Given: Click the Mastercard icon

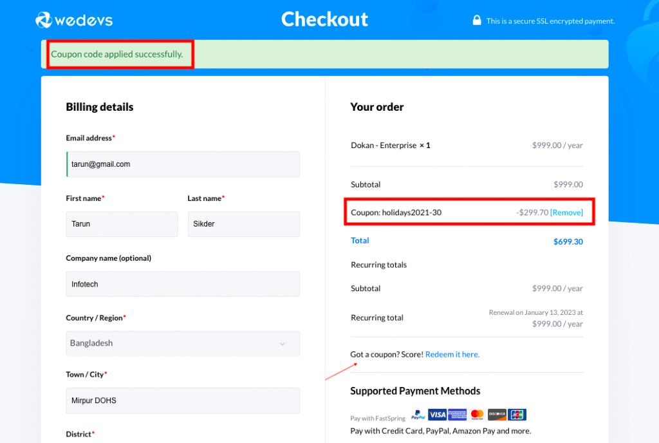Looking at the screenshot, I should pos(477,415).
